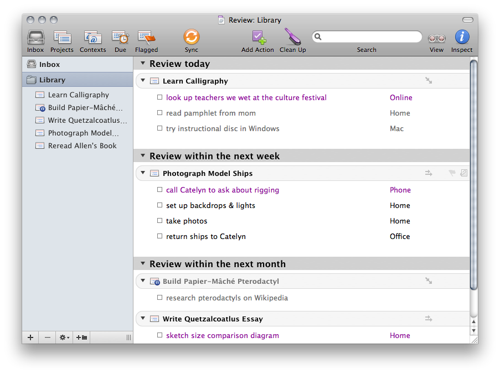Image resolution: width=500 pixels, height=374 pixels.
Task: Click the Add Action icon
Action: 257,38
